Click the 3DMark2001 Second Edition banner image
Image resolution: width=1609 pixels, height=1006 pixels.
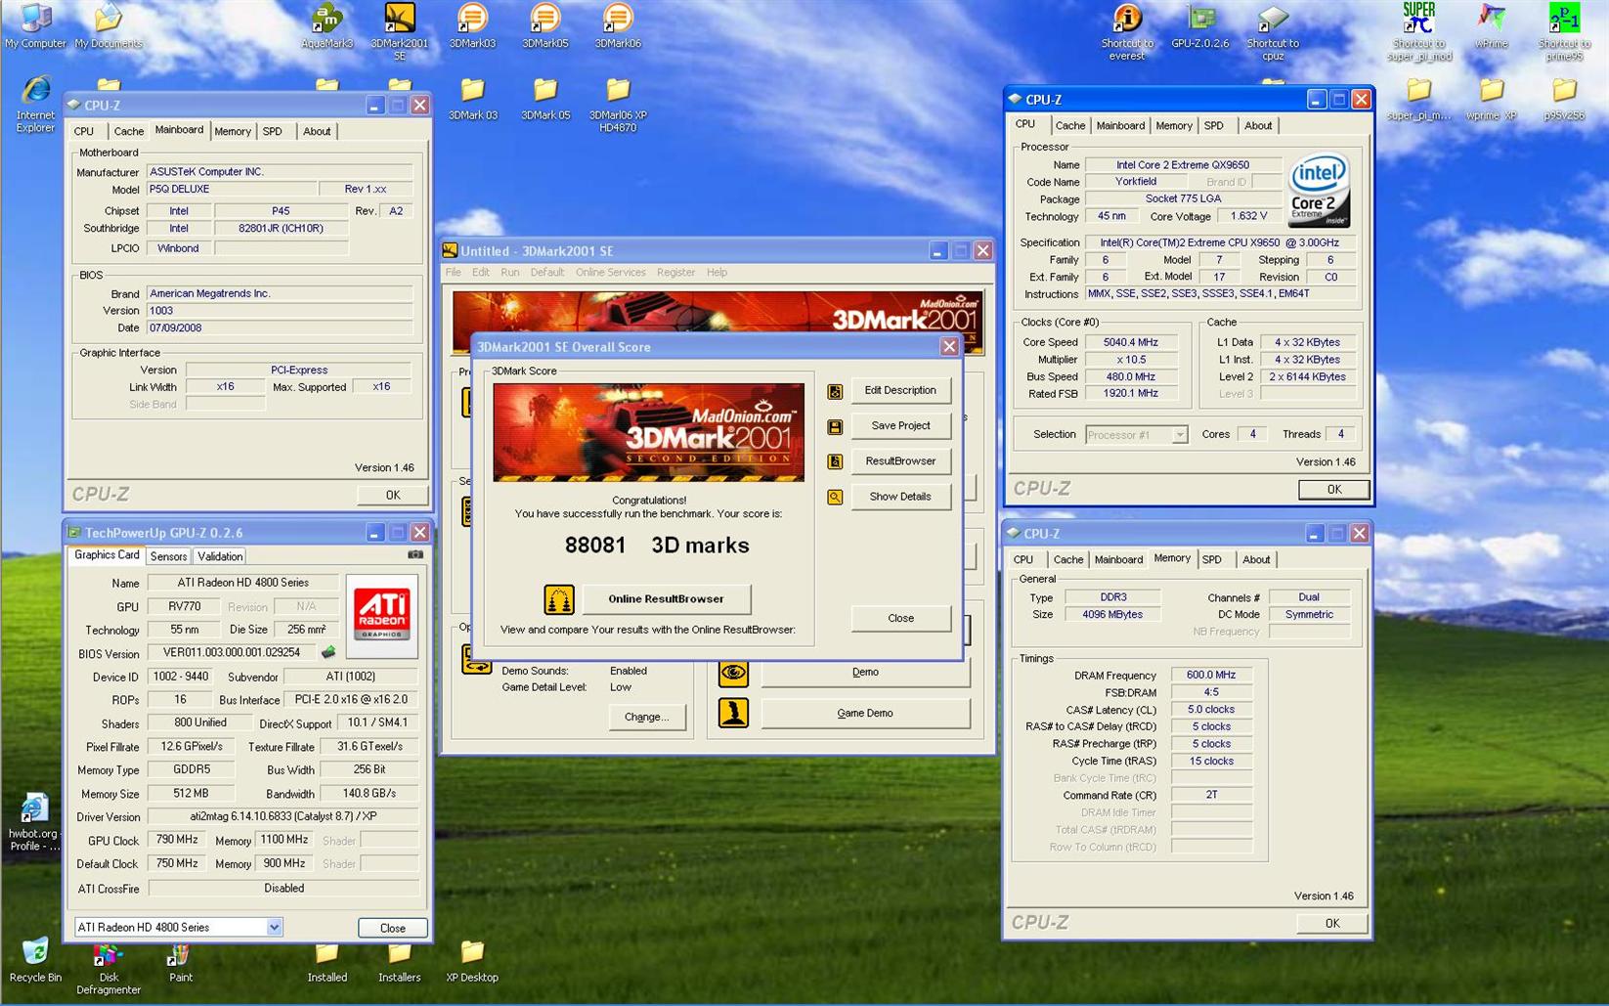point(648,432)
